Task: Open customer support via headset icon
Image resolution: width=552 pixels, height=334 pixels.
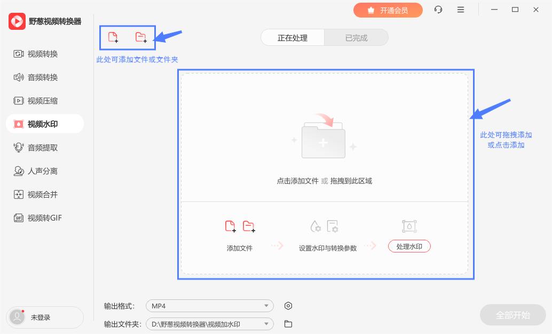Action: point(438,10)
